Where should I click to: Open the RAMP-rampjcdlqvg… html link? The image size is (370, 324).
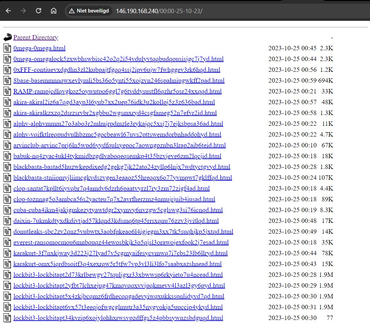[117, 91]
